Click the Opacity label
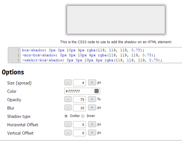The height and width of the screenshot is (141, 182). coord(14,100)
